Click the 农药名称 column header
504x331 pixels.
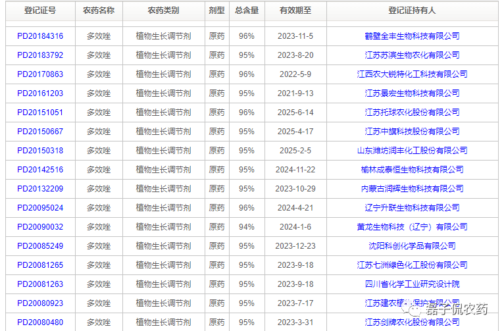(x=99, y=11)
